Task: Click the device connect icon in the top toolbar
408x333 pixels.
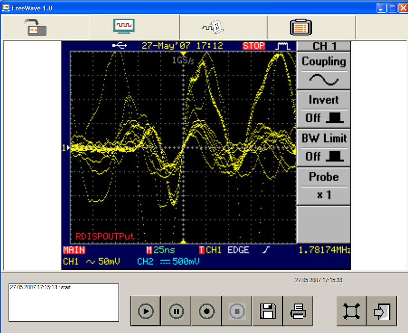Action: [36, 27]
